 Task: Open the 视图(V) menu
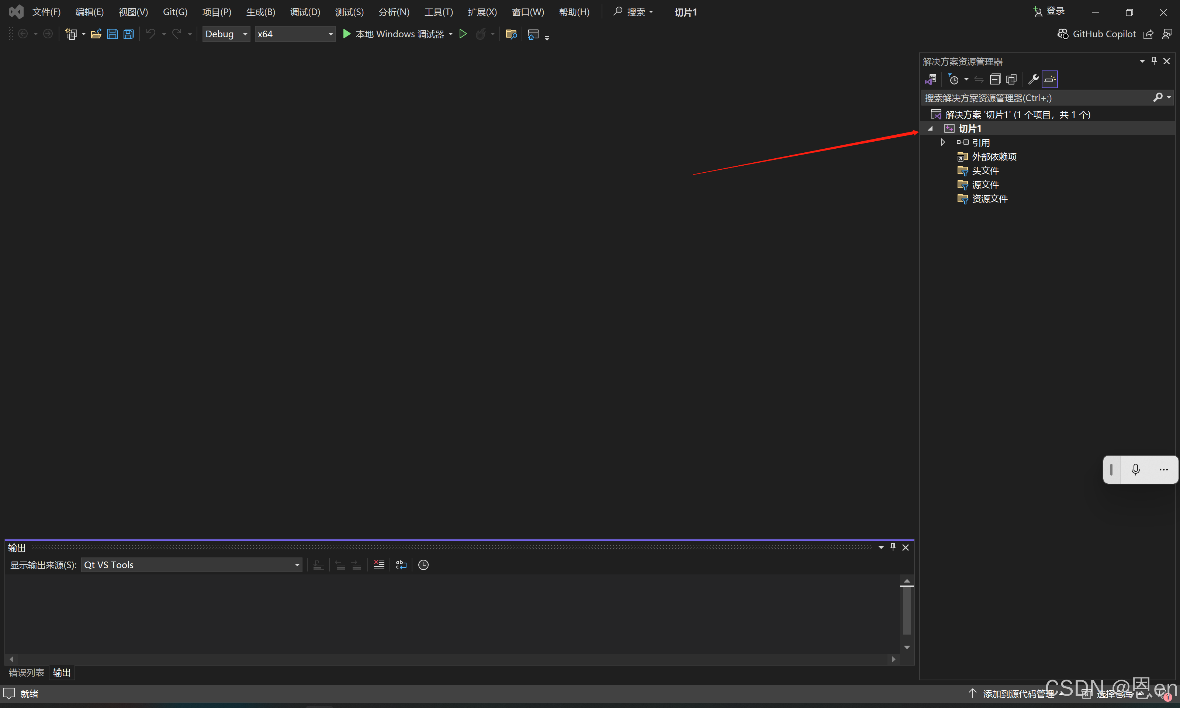[133, 12]
